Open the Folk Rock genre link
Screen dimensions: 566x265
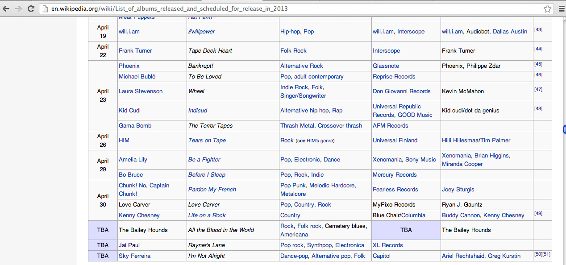(x=293, y=51)
